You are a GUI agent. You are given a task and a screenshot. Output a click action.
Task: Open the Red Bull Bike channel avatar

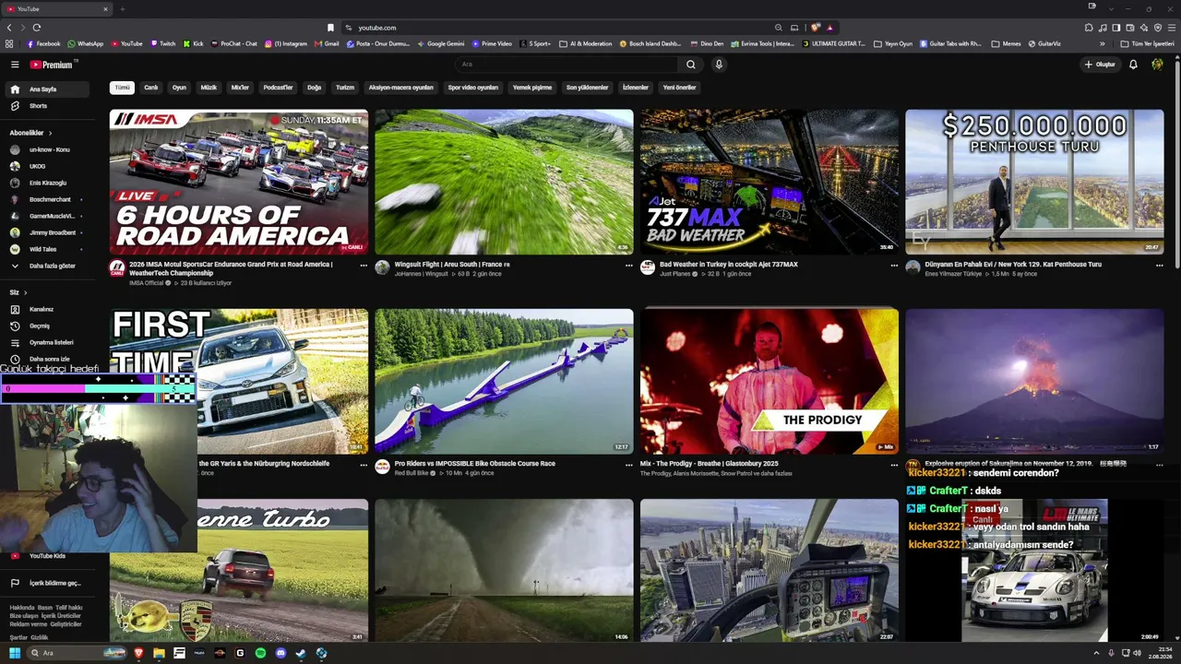[383, 467]
